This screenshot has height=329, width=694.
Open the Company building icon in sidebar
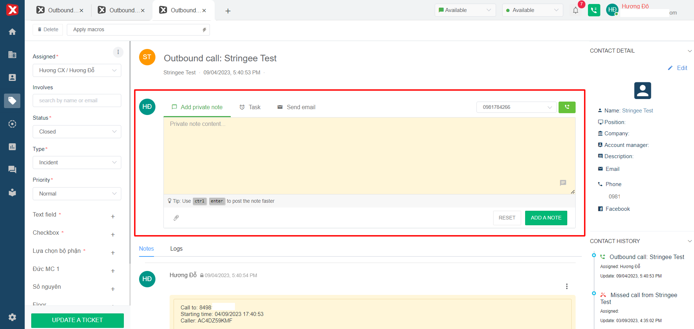[12, 55]
